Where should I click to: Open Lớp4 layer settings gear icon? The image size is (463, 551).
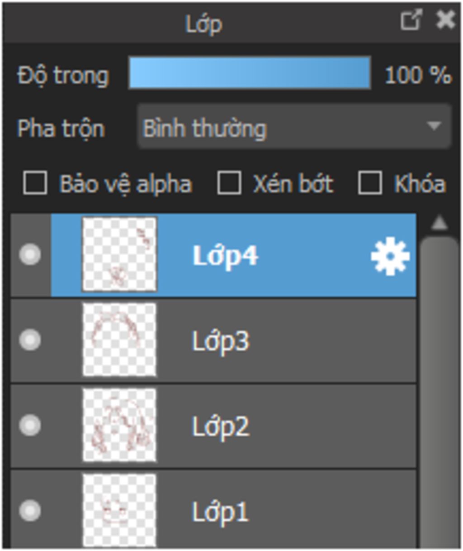tap(390, 257)
